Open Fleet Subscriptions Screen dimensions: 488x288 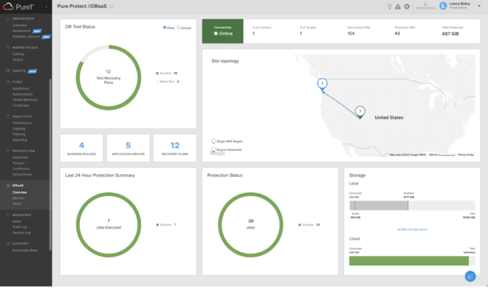(x=22, y=94)
